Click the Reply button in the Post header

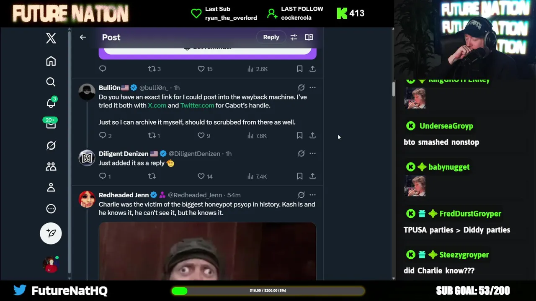pyautogui.click(x=271, y=37)
